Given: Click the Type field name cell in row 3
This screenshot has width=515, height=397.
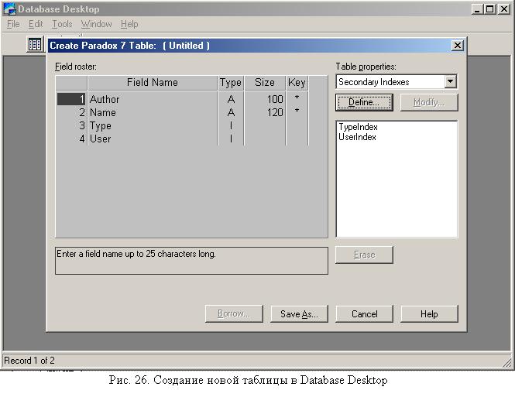Looking at the screenshot, I should click(153, 125).
